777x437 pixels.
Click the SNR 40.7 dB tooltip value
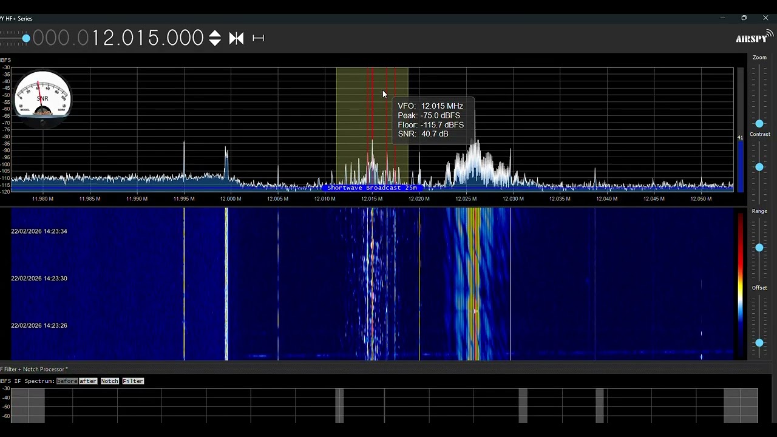[x=435, y=134]
